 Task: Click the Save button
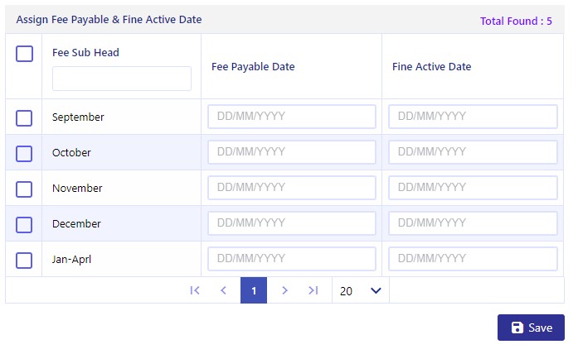[x=531, y=328]
